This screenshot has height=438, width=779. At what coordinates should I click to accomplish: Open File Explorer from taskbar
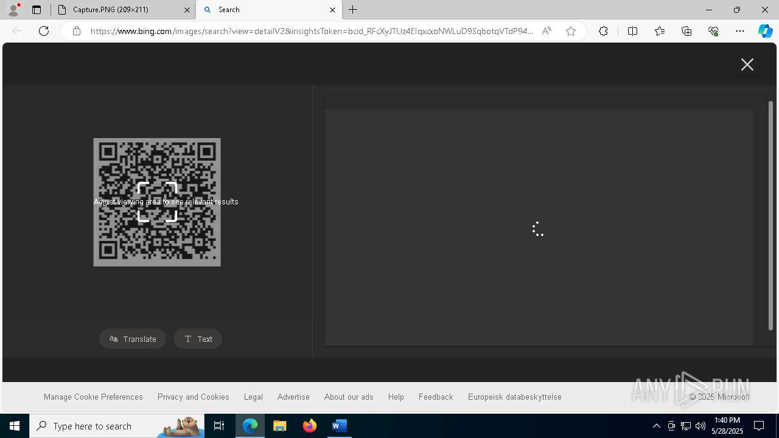pos(280,426)
